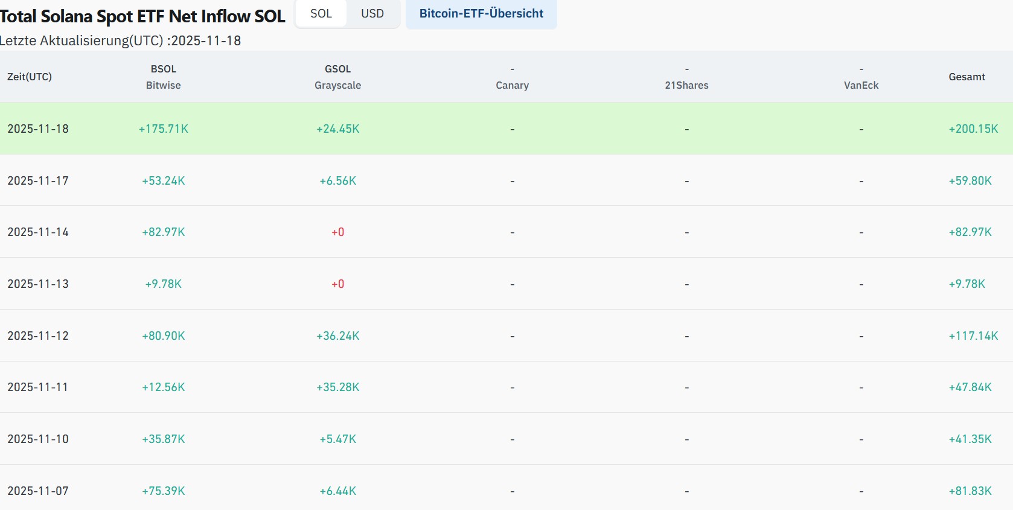Screen dimensions: 1013x510
Task: Switch to the USD unit toggle
Action: point(372,14)
